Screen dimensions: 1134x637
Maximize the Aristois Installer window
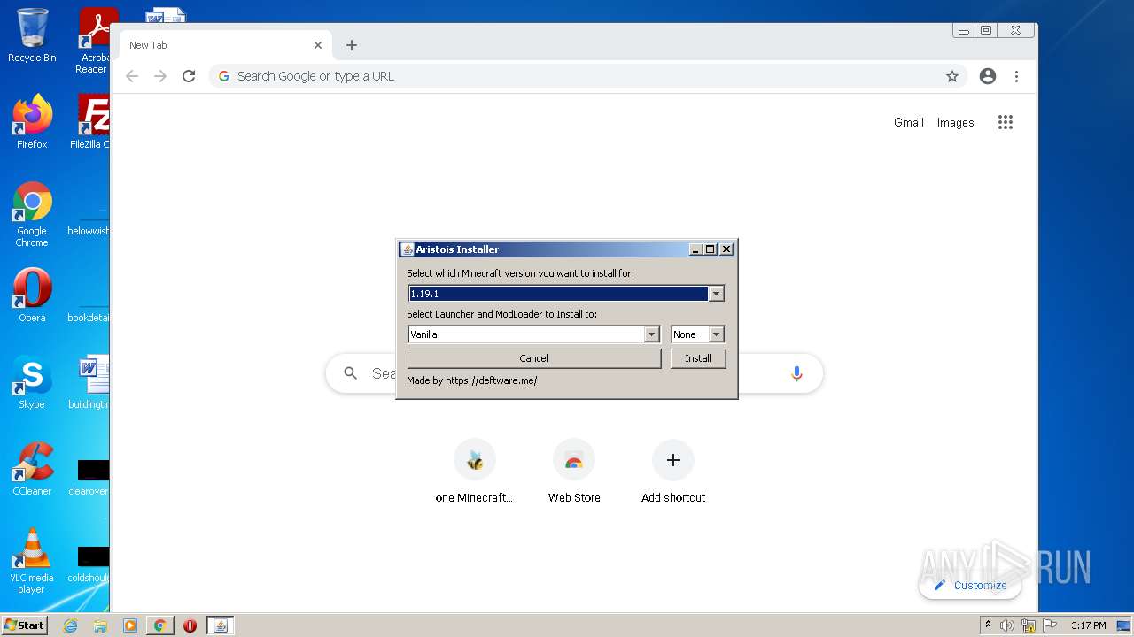(x=711, y=249)
